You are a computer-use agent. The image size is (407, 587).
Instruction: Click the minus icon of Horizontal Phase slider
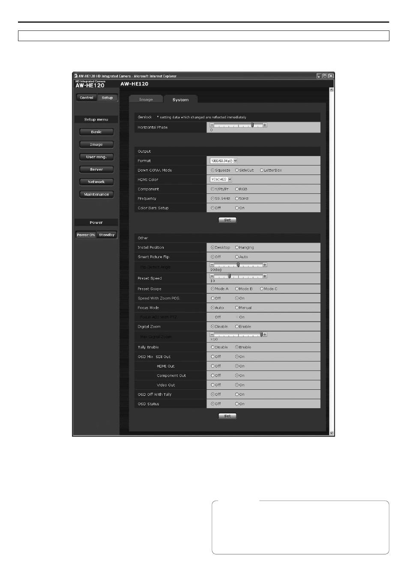[x=212, y=125]
